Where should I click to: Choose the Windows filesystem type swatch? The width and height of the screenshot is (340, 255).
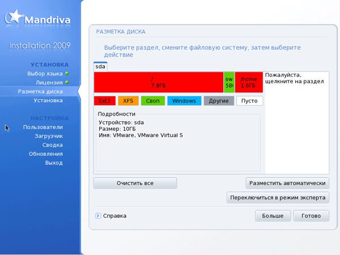coord(184,101)
